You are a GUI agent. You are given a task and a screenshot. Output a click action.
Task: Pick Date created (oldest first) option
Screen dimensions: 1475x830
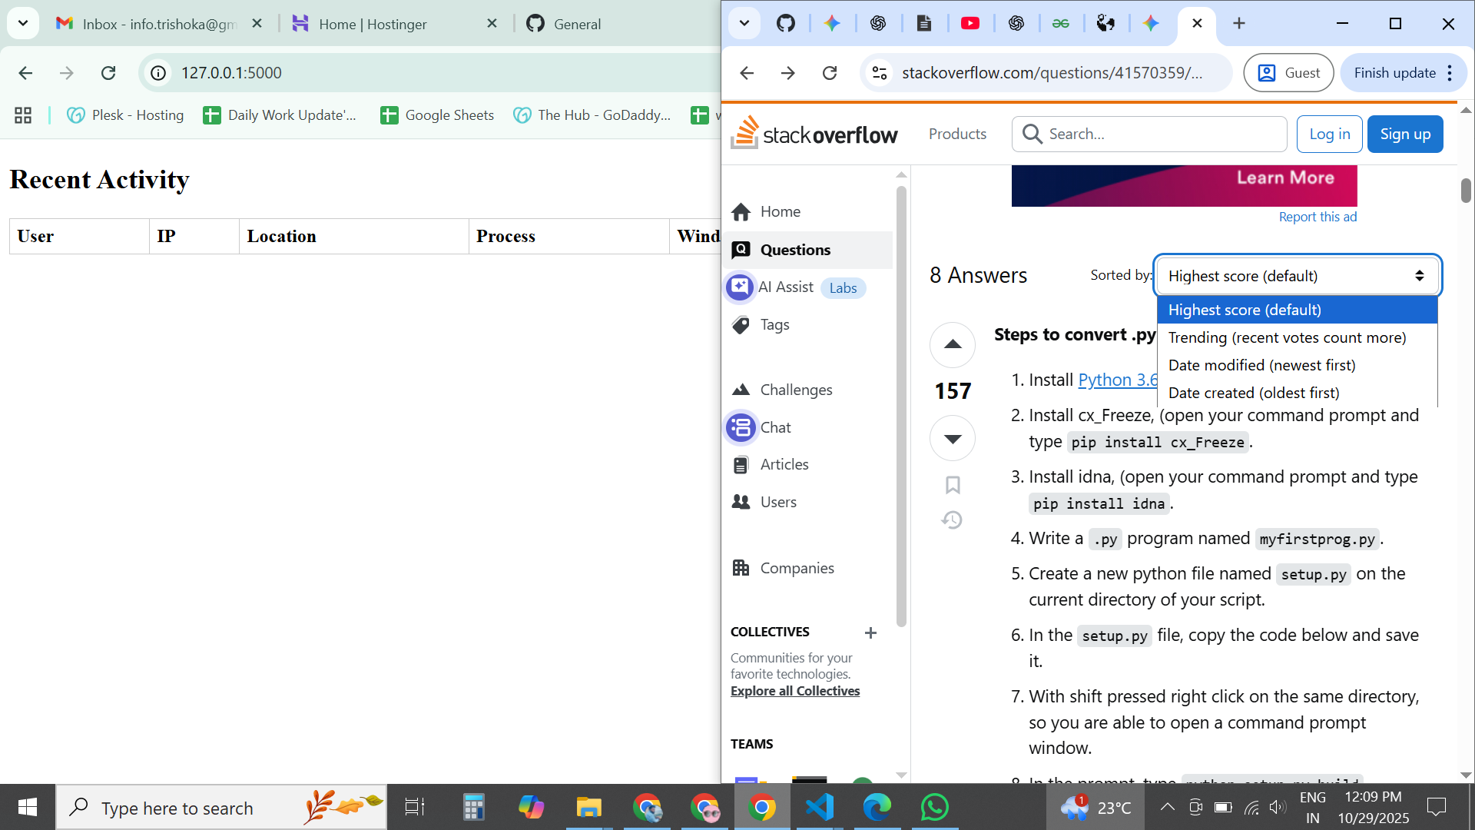(1253, 393)
